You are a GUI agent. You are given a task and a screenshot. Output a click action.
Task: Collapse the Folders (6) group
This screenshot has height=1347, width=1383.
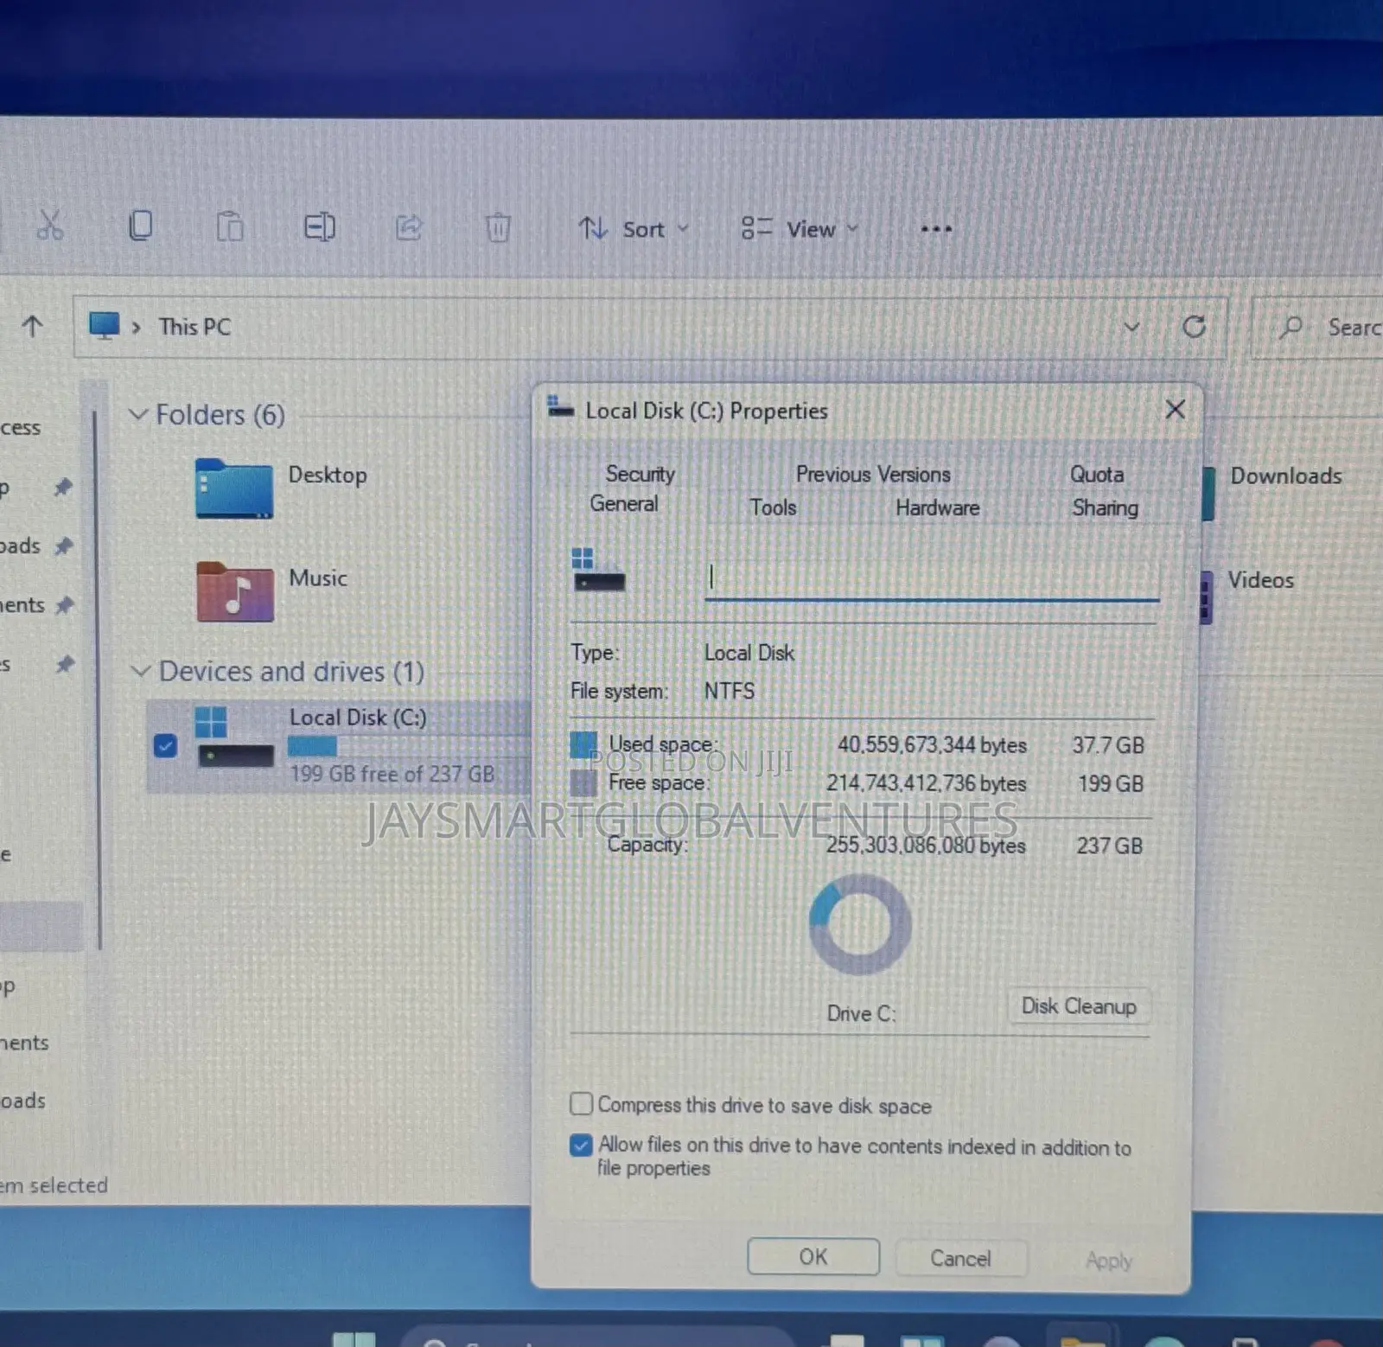(x=137, y=414)
